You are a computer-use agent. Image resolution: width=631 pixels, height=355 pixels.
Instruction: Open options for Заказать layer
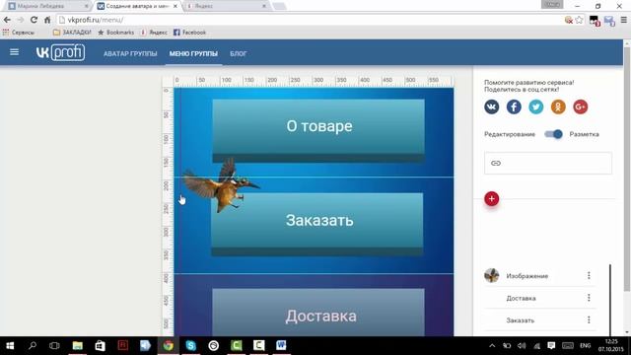coord(589,319)
